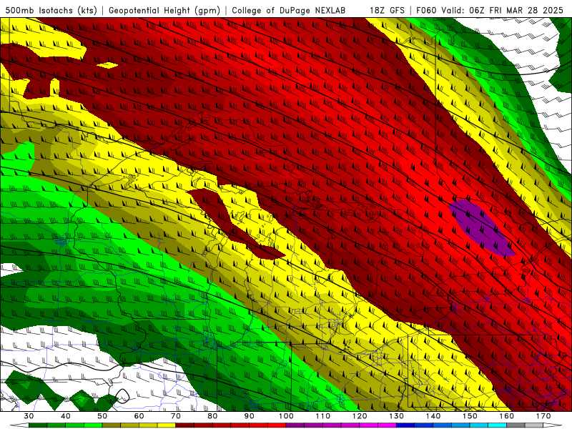Click the '140' legend value
Image resolution: width=572 pixels, height=429 pixels.
pos(433,416)
